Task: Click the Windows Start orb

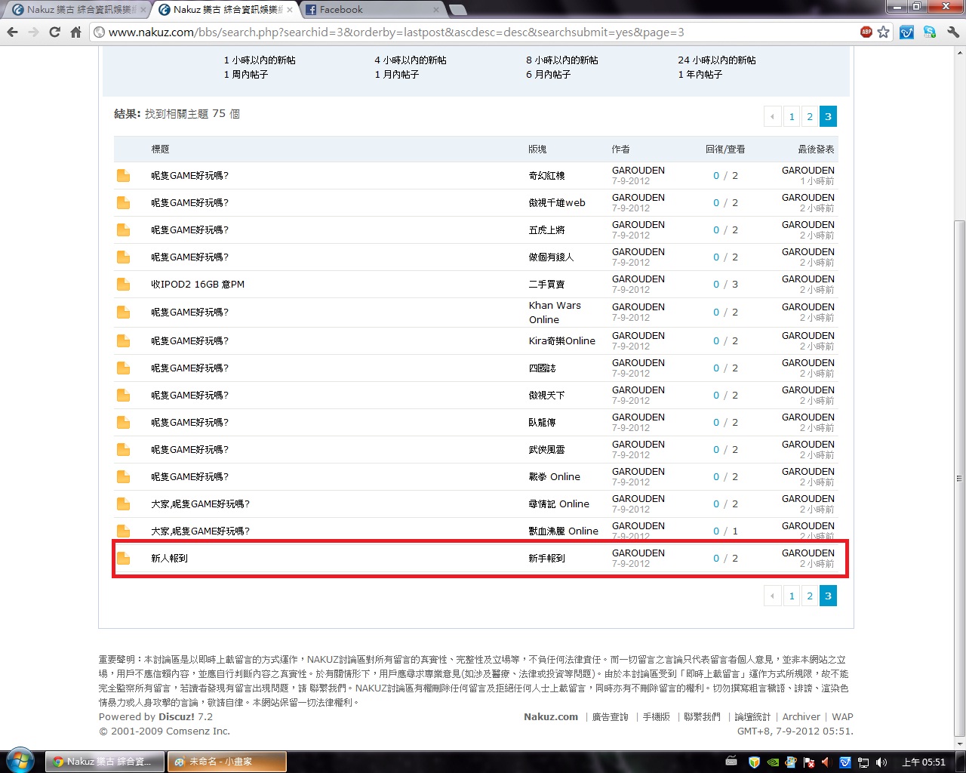Action: click(x=20, y=760)
